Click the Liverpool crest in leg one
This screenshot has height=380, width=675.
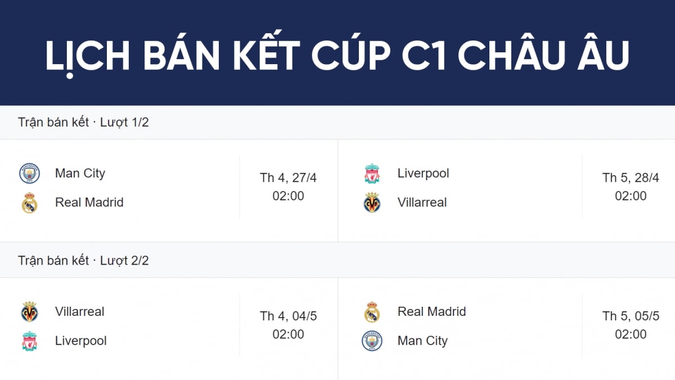372,174
